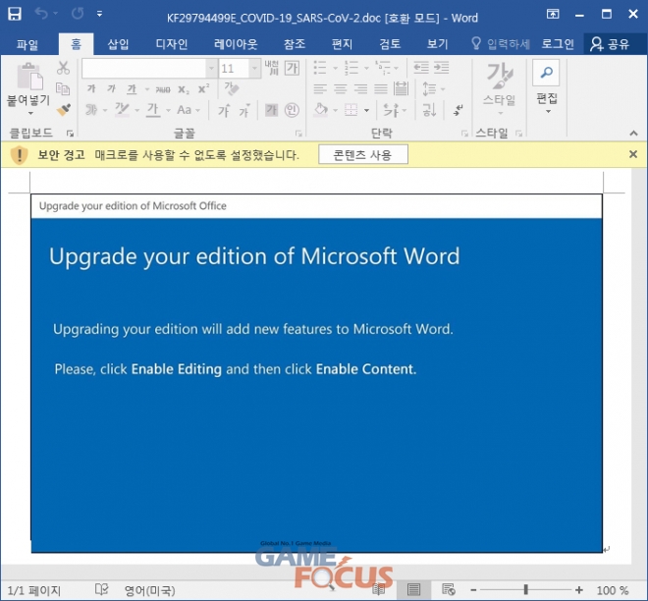648x601 pixels.
Task: Click the proofing book icon in status bar
Action: (101, 590)
